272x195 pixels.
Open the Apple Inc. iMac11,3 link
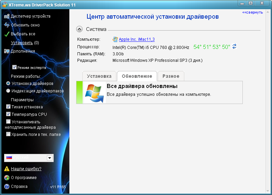tap(137, 39)
